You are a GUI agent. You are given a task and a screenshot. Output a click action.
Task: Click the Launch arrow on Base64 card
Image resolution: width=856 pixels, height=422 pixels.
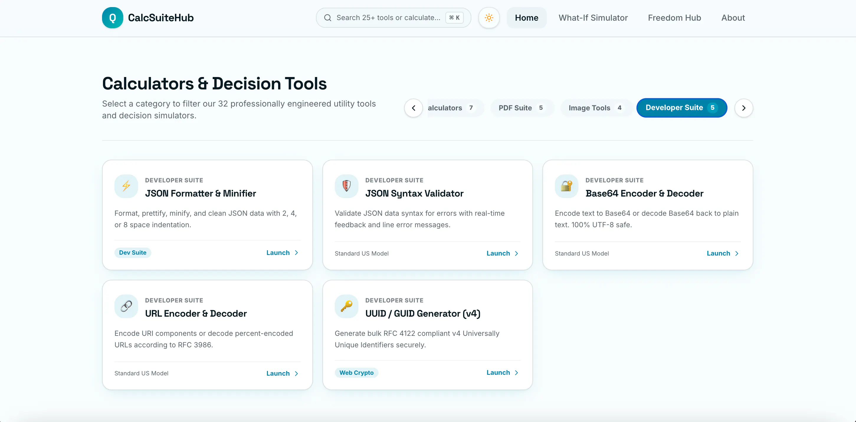coord(737,253)
